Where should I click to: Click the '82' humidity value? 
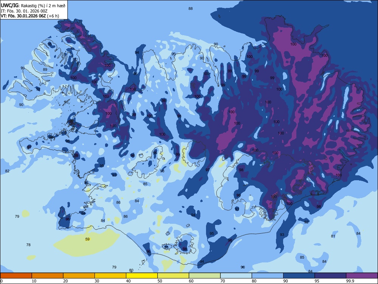click(7, 171)
